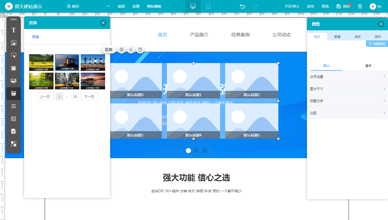Save the page with 保存

click(x=343, y=6)
